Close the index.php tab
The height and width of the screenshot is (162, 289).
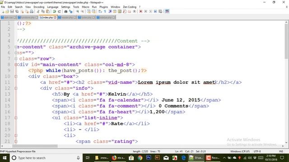55,18
